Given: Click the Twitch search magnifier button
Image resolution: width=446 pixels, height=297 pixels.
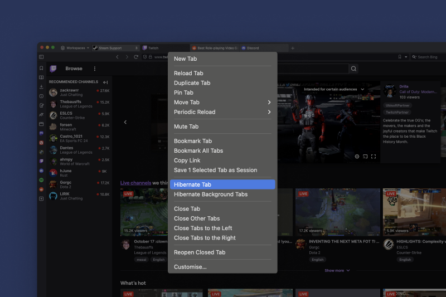Looking at the screenshot, I should tap(353, 69).
